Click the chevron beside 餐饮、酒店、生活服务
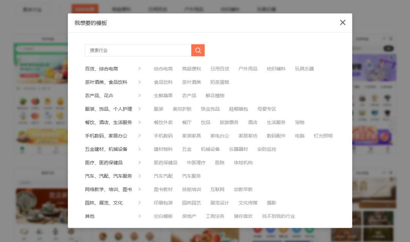Screen dimensions: 410x242 click(x=140, y=122)
